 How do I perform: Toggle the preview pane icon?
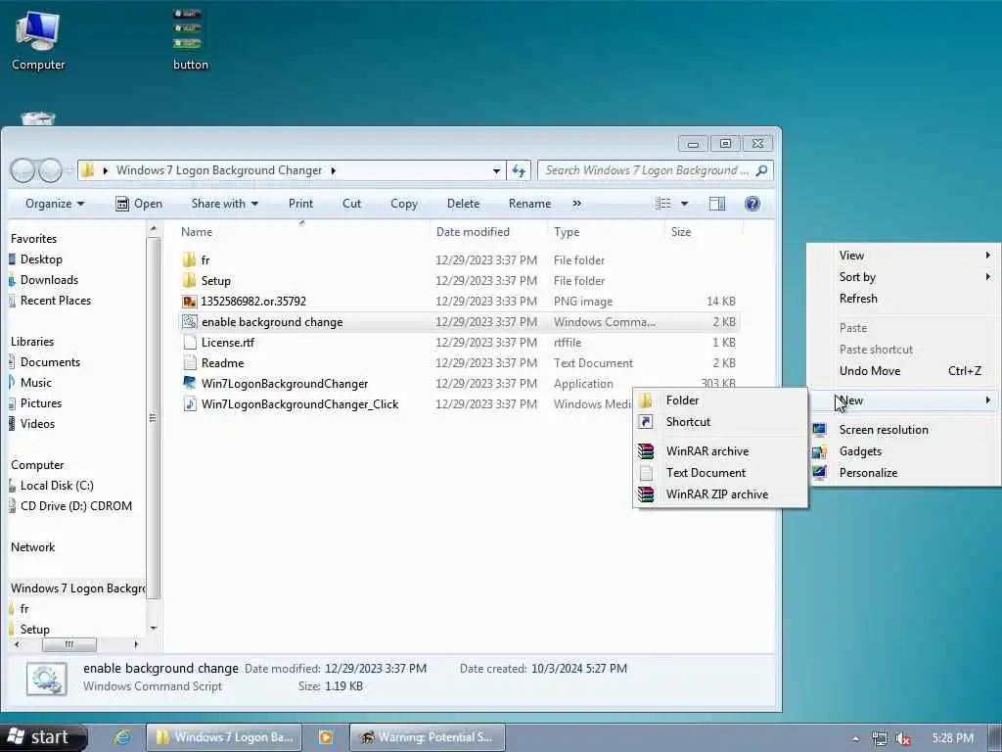(x=717, y=204)
